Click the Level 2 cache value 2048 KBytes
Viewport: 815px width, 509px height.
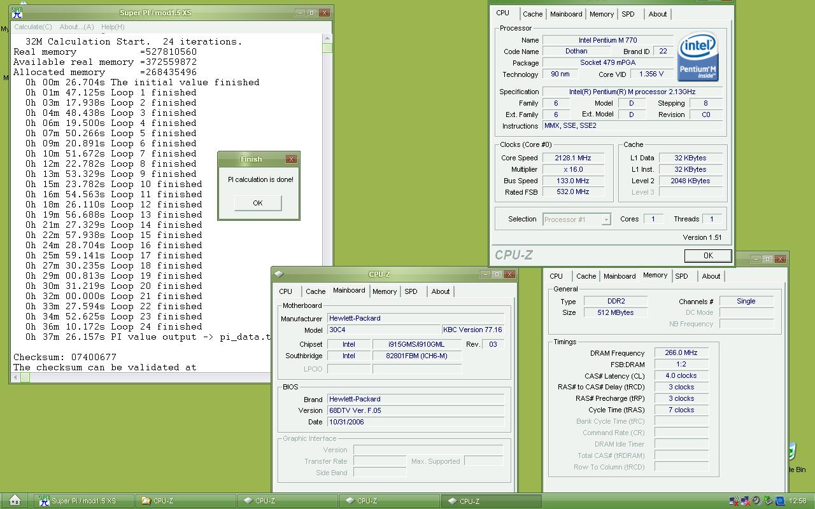tap(690, 181)
